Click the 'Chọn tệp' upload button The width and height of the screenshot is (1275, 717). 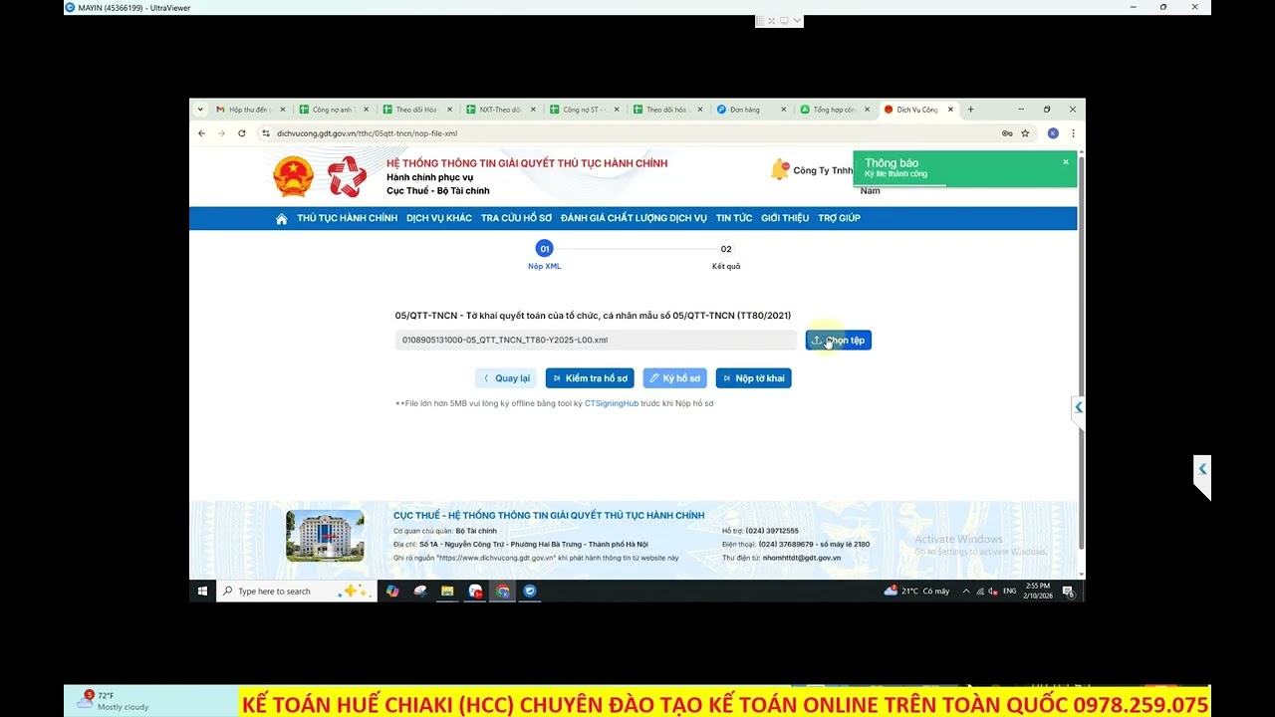click(839, 341)
